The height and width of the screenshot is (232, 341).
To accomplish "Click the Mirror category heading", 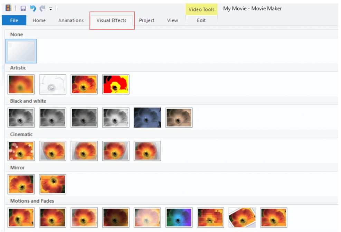I will 17,168.
